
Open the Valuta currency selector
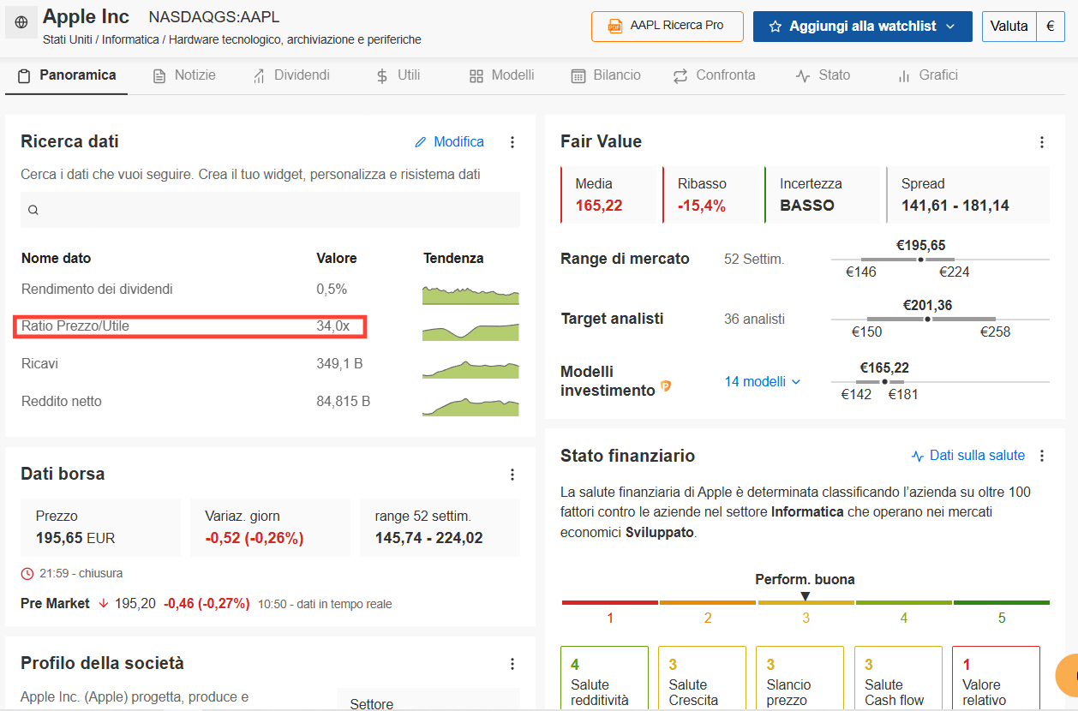click(x=1023, y=27)
